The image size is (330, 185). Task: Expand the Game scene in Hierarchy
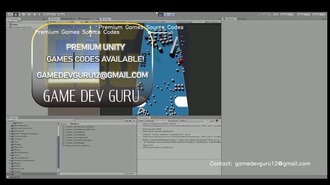tap(8, 25)
